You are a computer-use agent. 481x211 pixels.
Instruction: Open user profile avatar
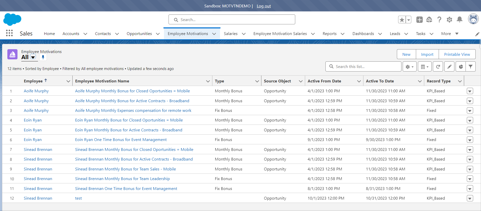473,19
